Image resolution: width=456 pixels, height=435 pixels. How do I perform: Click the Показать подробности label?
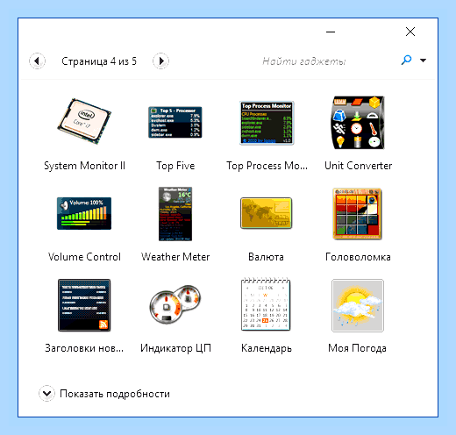coord(115,394)
